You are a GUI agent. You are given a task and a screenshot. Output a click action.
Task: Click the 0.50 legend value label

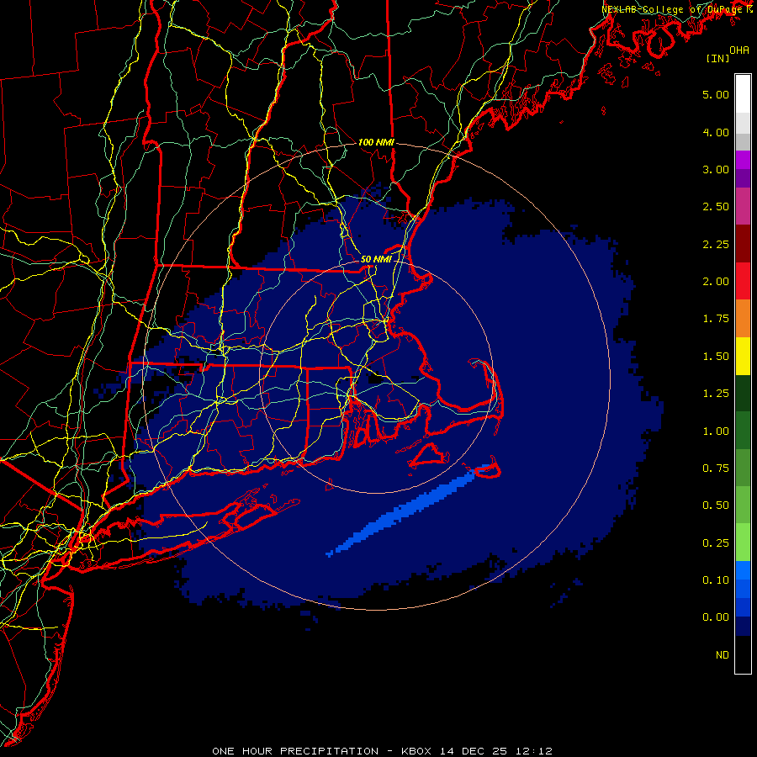[x=716, y=506]
